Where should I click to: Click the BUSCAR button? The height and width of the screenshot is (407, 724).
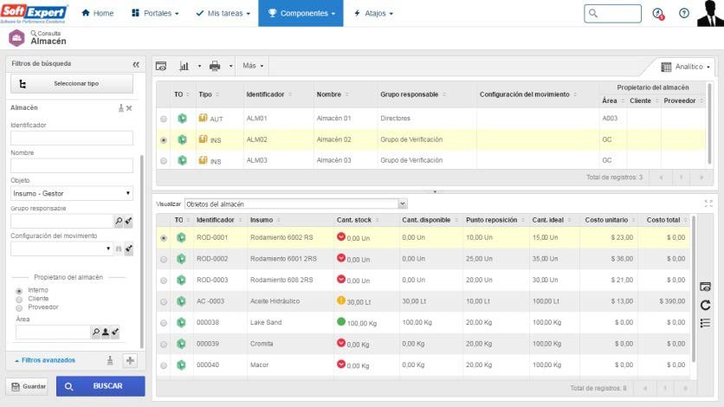(x=100, y=386)
